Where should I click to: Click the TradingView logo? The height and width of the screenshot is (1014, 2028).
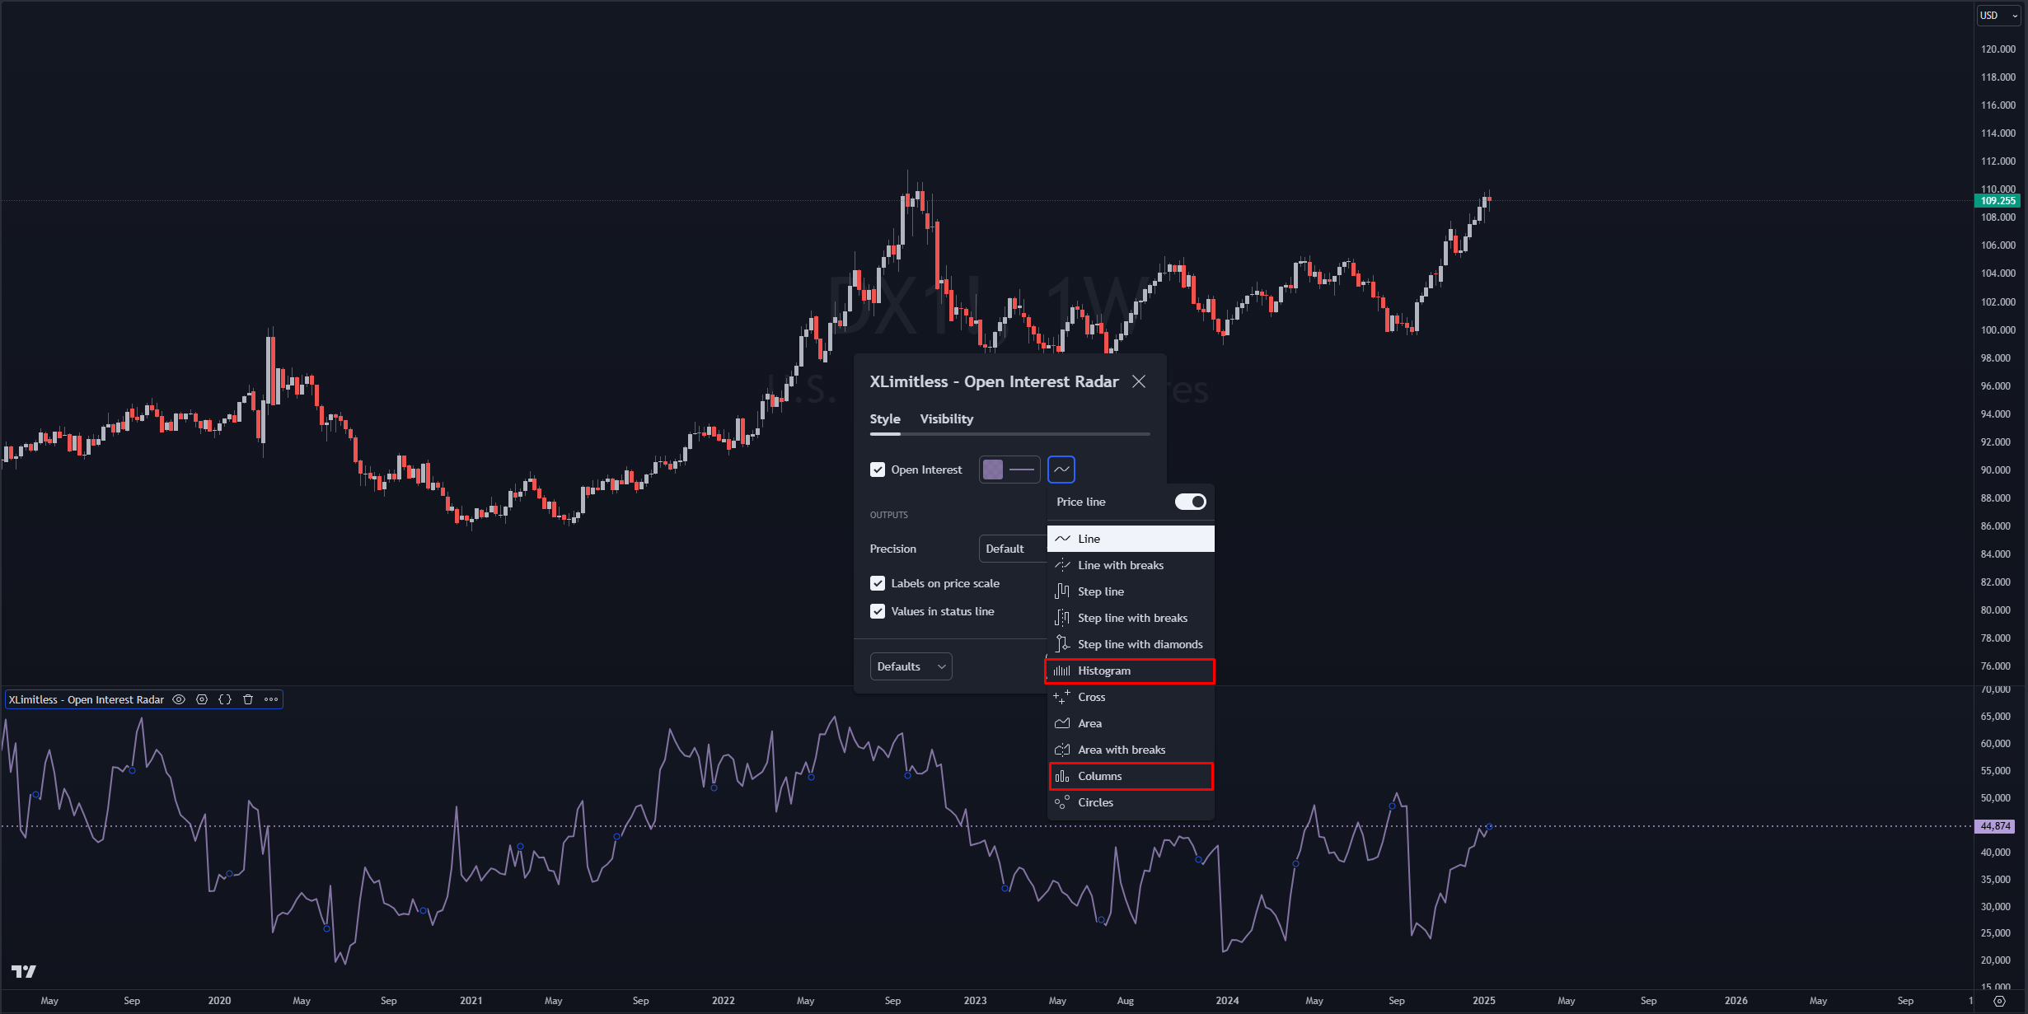click(x=24, y=971)
